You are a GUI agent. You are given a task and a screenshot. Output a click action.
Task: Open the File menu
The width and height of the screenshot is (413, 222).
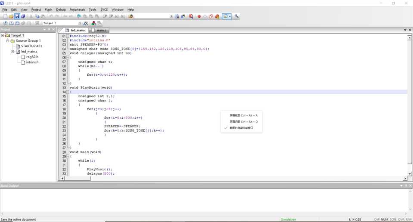tap(5, 9)
